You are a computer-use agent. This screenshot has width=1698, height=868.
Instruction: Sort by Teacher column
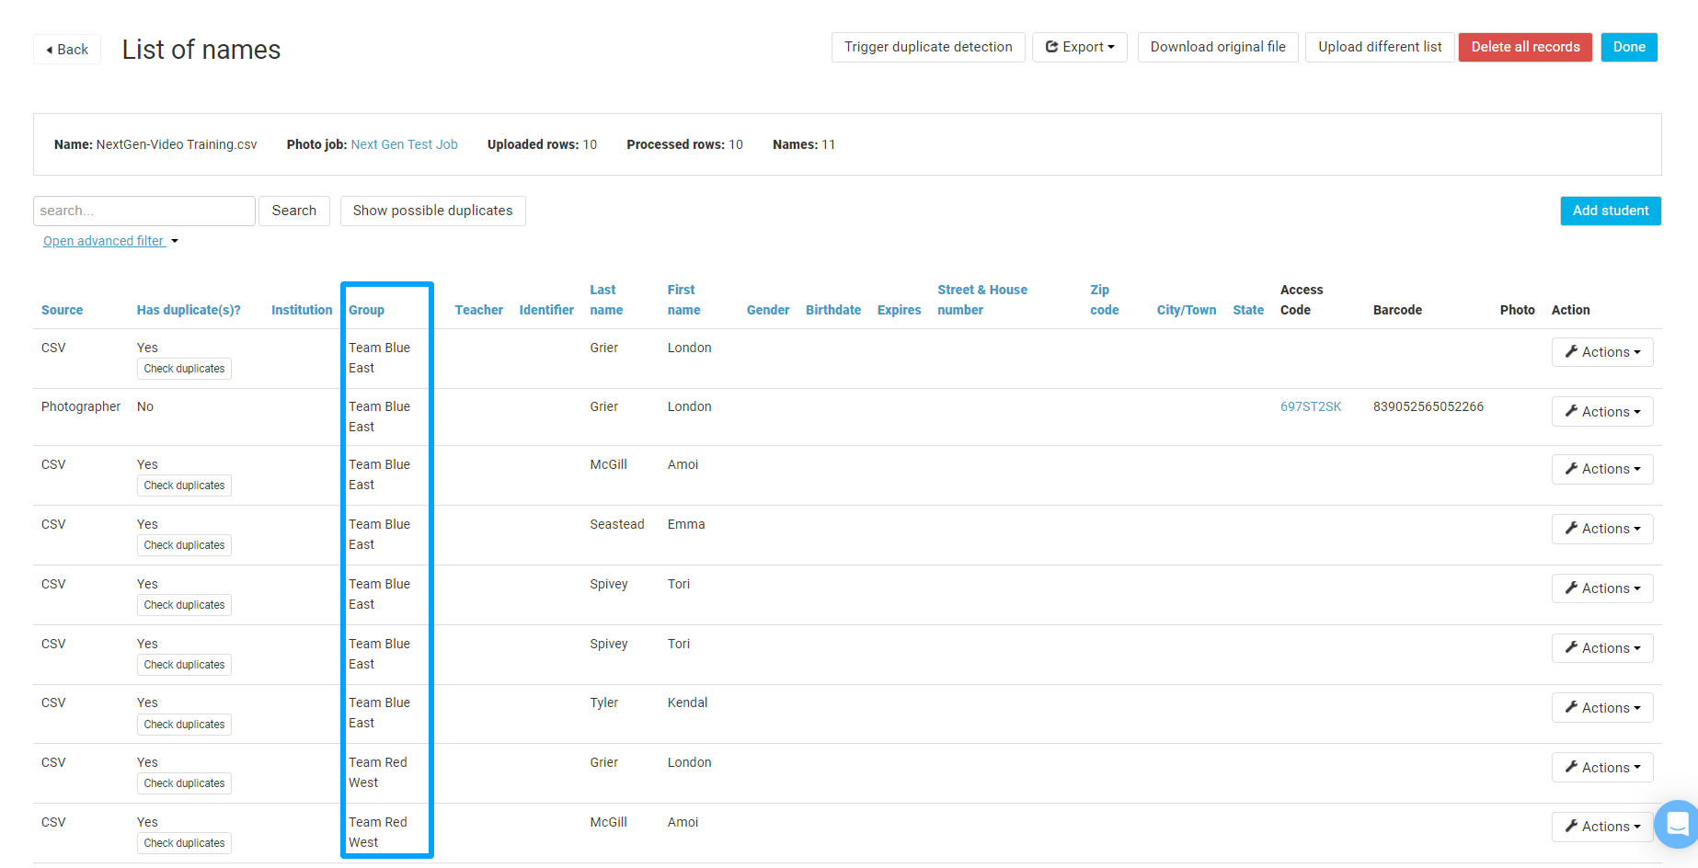(478, 310)
